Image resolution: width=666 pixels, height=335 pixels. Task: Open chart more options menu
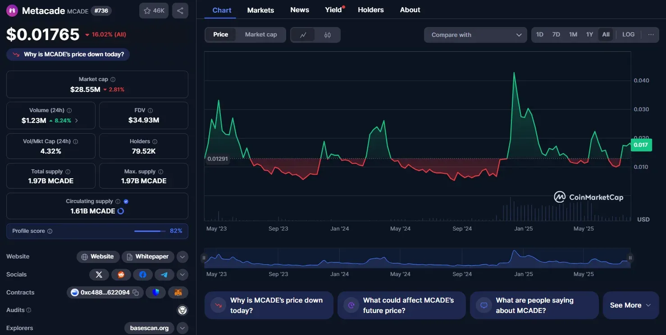pos(651,35)
